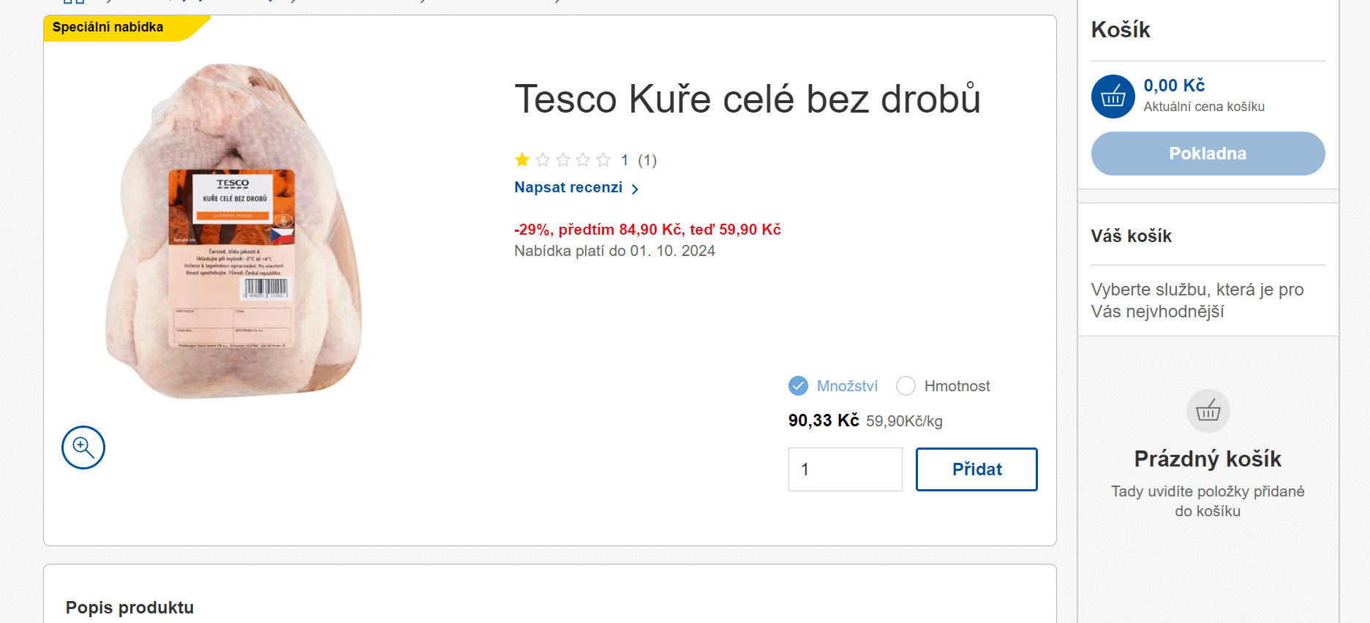This screenshot has width=1370, height=623.
Task: Click the quantity input field
Action: (846, 469)
